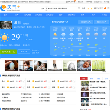The image size is (110, 110).
Task: Click the rain cloud icon for 07月28日
Action: 71,35
